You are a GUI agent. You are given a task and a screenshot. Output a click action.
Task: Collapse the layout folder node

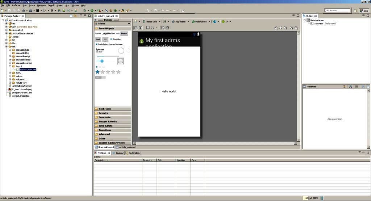[10, 66]
